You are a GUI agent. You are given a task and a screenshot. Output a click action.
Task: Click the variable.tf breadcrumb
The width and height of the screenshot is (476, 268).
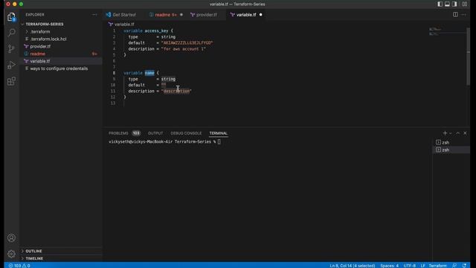[x=124, y=25]
